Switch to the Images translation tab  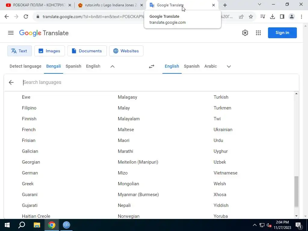(x=50, y=51)
